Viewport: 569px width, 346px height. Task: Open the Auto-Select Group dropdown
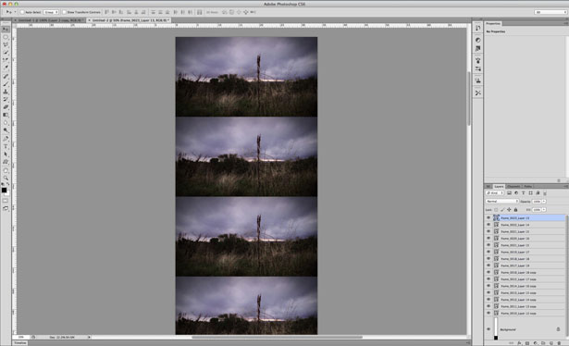(51, 12)
